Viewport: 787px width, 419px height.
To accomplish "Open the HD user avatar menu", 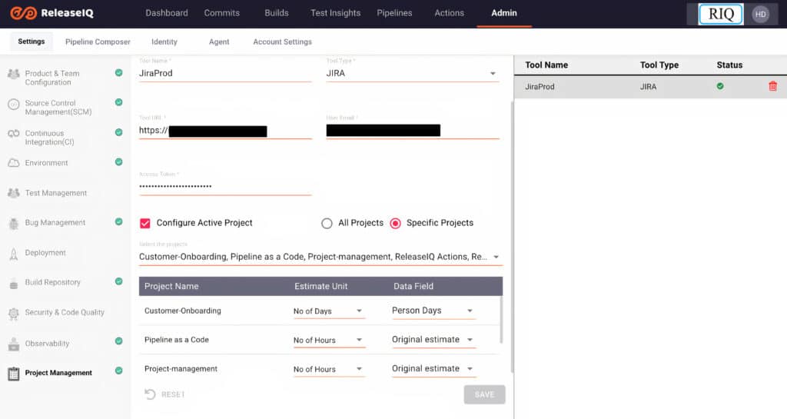I will [x=760, y=14].
